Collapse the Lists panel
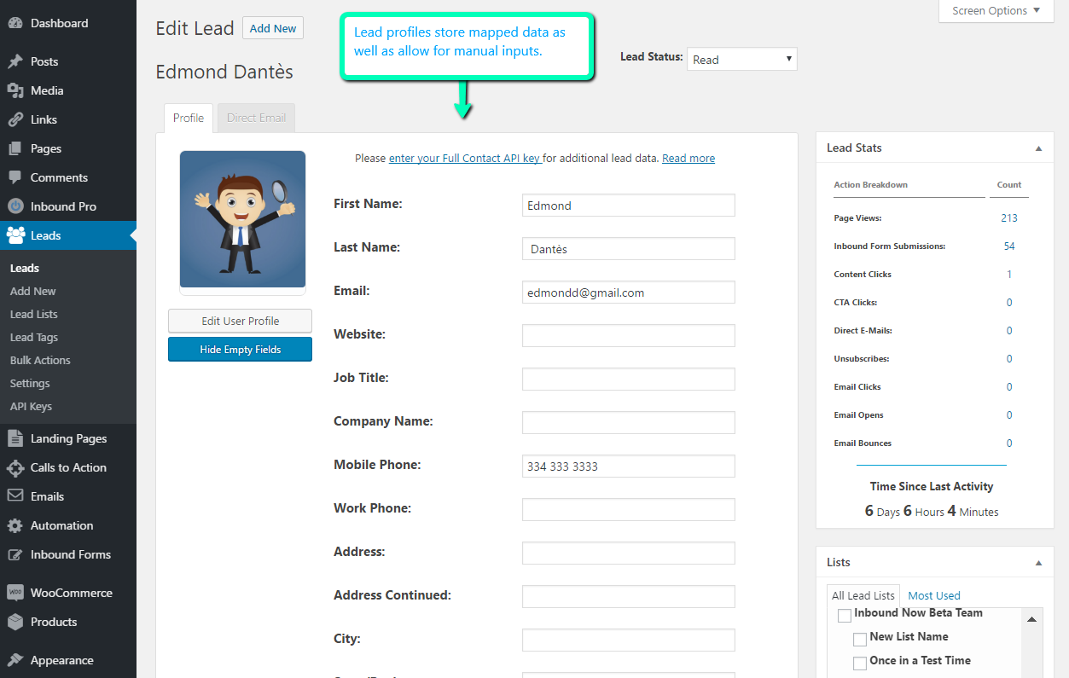Image resolution: width=1069 pixels, height=678 pixels. pyautogui.click(x=1038, y=563)
